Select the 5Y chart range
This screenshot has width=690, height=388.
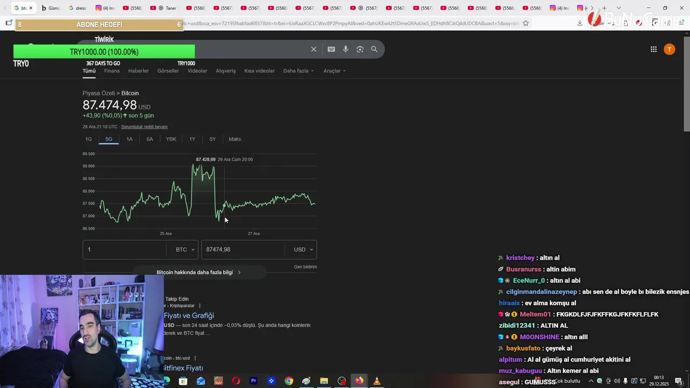pyautogui.click(x=212, y=139)
